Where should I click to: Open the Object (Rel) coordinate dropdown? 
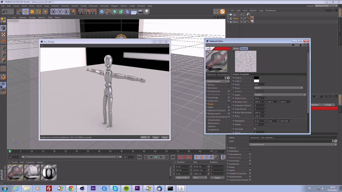(182, 178)
